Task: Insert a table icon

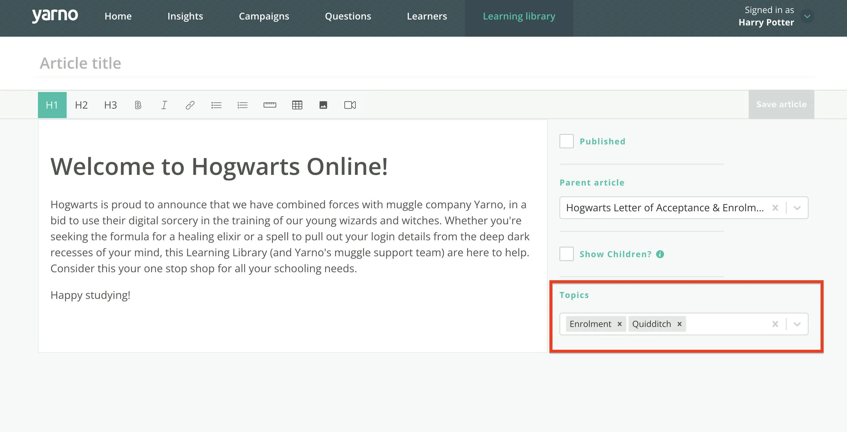Action: click(297, 105)
